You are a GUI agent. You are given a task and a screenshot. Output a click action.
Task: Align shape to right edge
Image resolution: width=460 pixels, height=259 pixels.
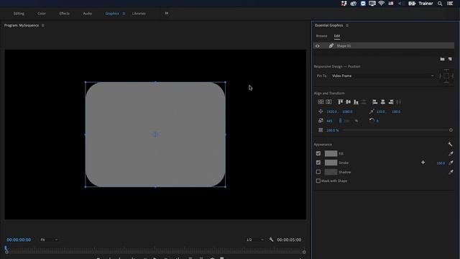(391, 102)
